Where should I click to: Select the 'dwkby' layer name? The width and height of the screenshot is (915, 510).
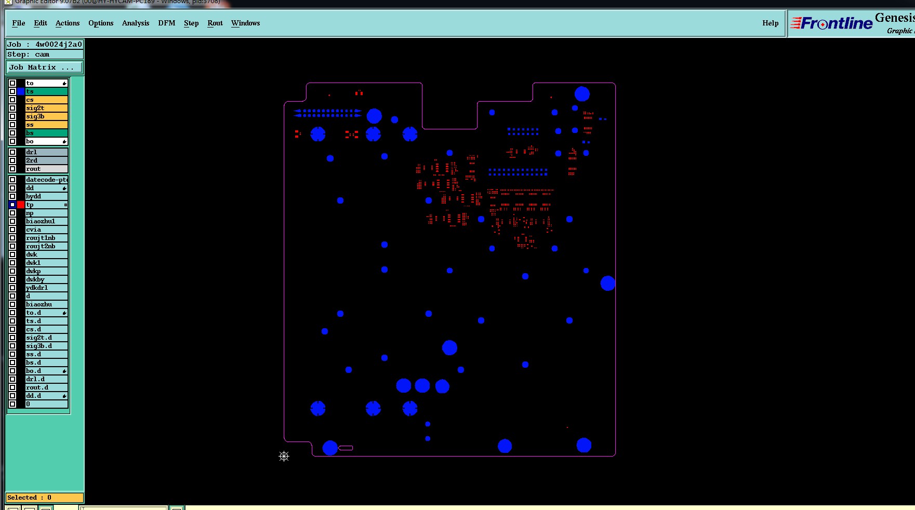(47, 279)
